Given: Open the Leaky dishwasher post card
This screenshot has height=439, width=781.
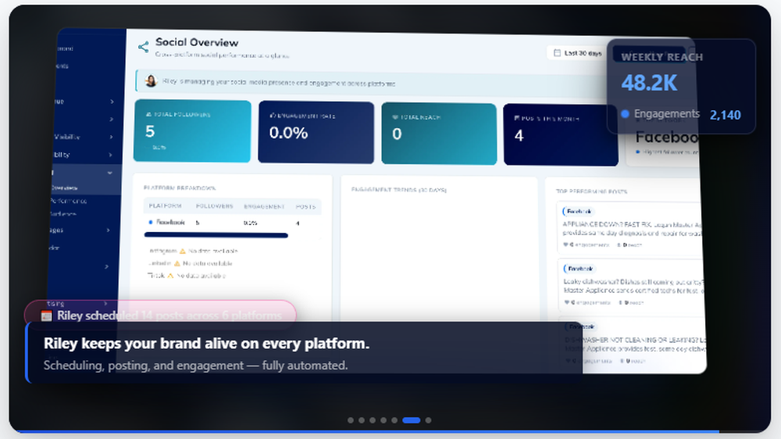Looking at the screenshot, I should tap(632, 286).
